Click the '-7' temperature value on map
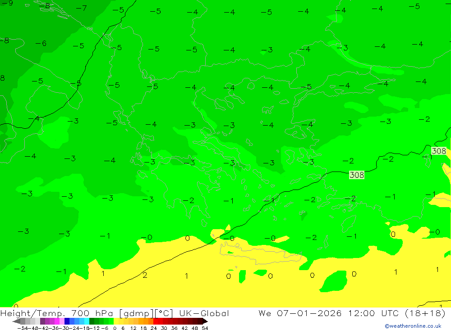 (81, 8)
